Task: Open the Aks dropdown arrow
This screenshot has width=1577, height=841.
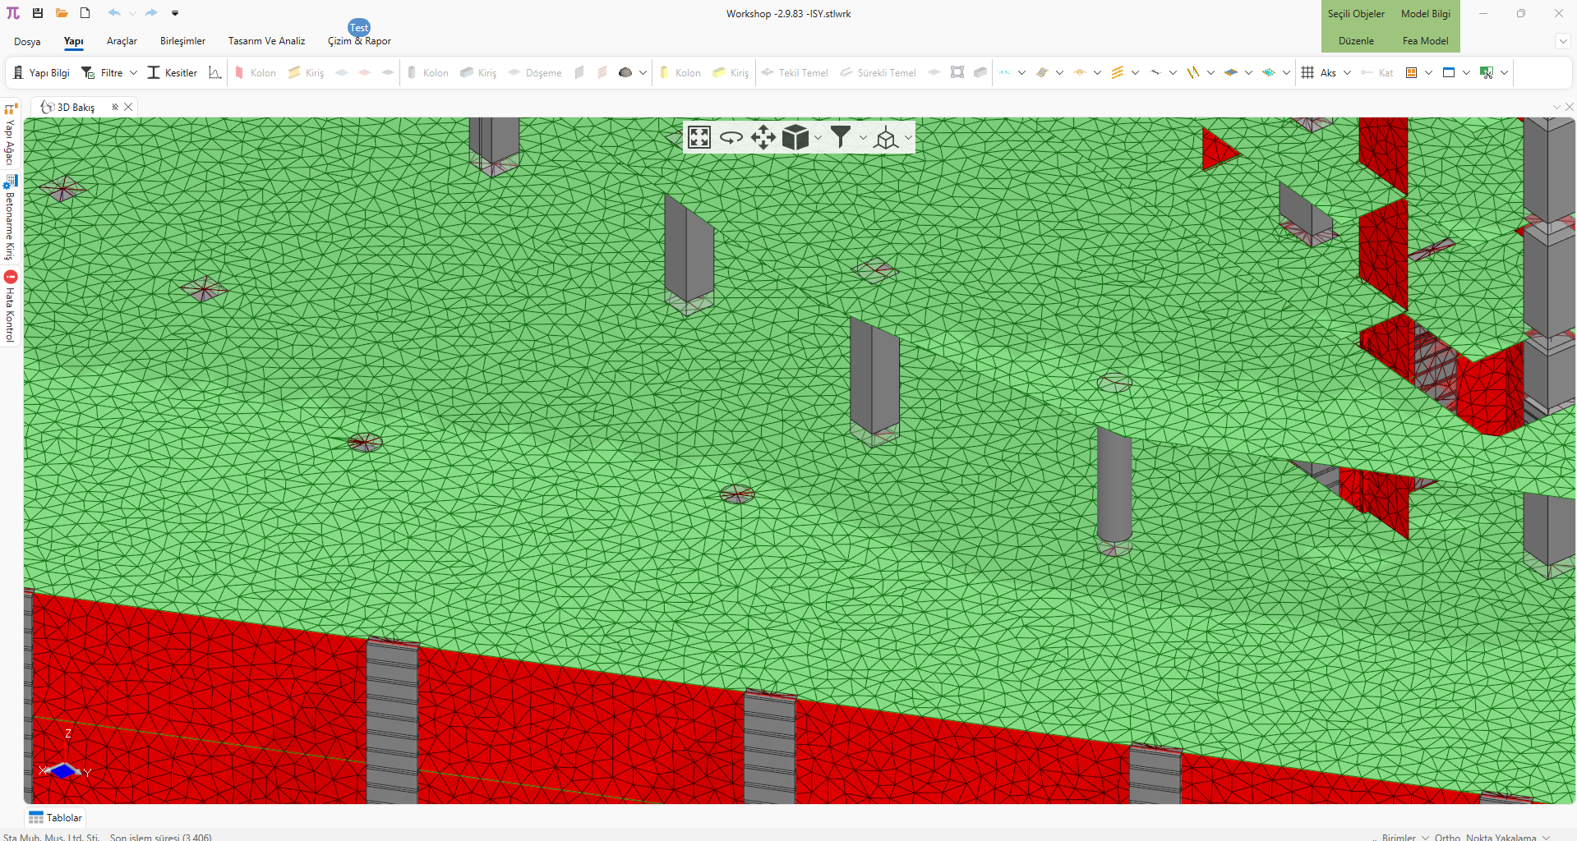Action: coord(1347,73)
